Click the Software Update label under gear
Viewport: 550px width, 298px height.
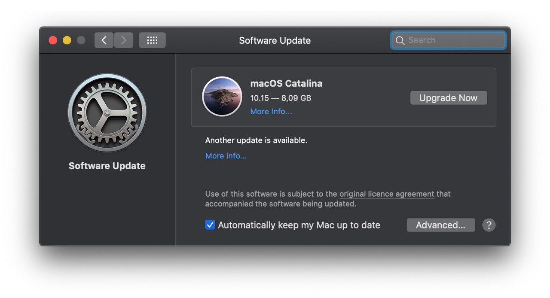coord(107,166)
